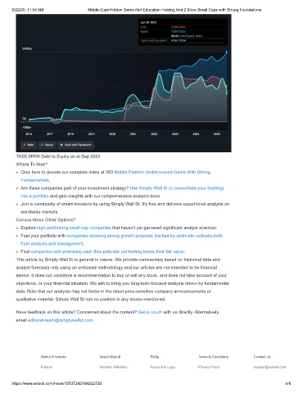Viewport: 303px width, 393px height.
Task: Open Privacy Policy footer link
Action: pyautogui.click(x=209, y=367)
